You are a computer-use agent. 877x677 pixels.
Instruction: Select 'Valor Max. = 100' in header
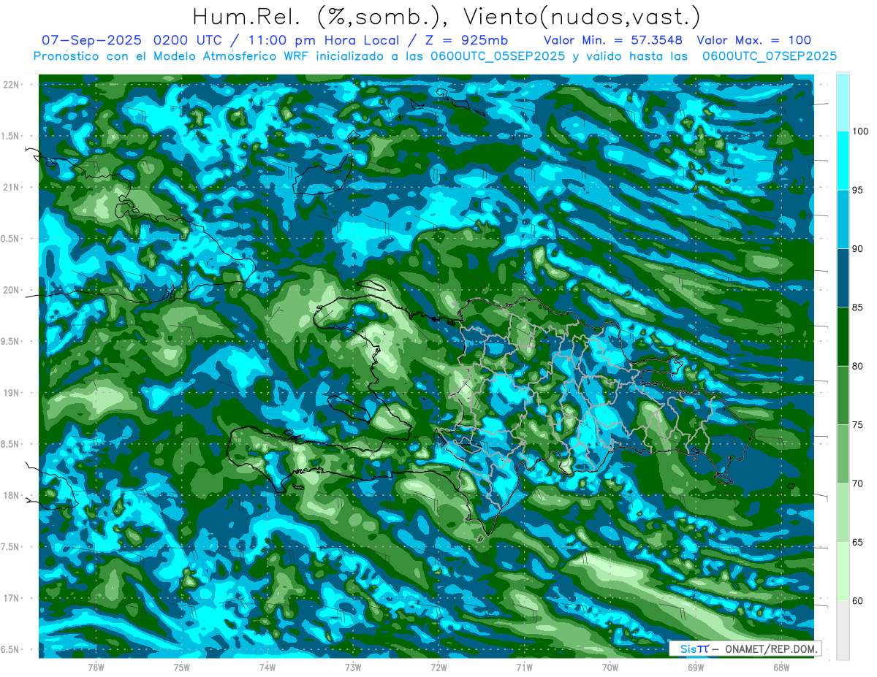click(x=754, y=40)
